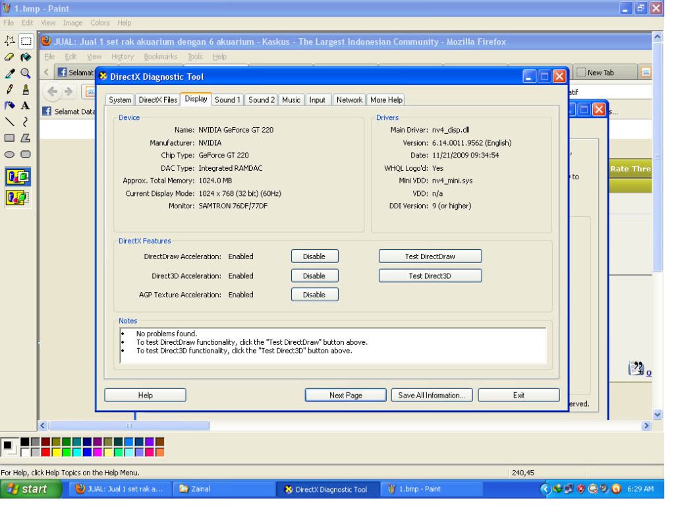Select the Curve tool in Paint
The image size is (674, 509).
pyautogui.click(x=26, y=122)
